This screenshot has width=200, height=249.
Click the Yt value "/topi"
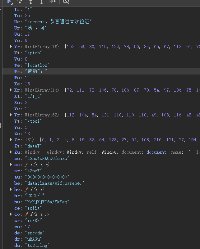(x=33, y=121)
